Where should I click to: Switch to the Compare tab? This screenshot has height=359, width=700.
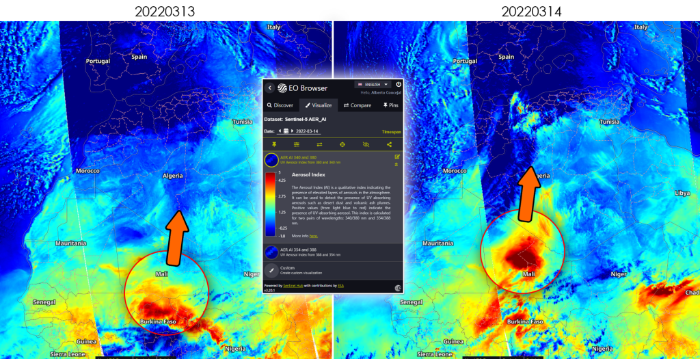[357, 105]
